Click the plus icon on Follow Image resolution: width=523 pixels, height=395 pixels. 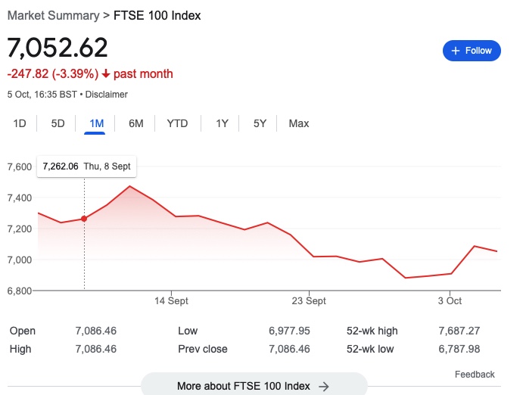point(456,51)
